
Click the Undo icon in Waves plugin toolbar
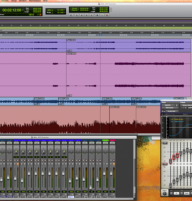(x=167, y=114)
